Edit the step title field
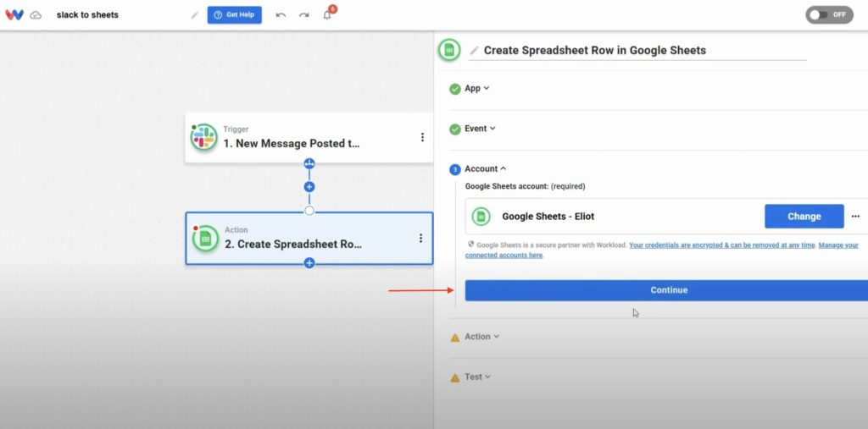 click(x=638, y=50)
